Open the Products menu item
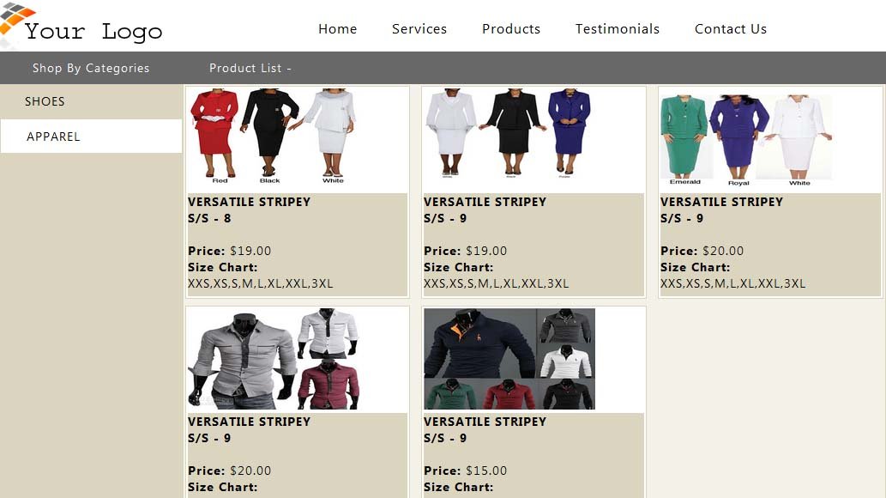This screenshot has height=498, width=886. click(x=511, y=29)
